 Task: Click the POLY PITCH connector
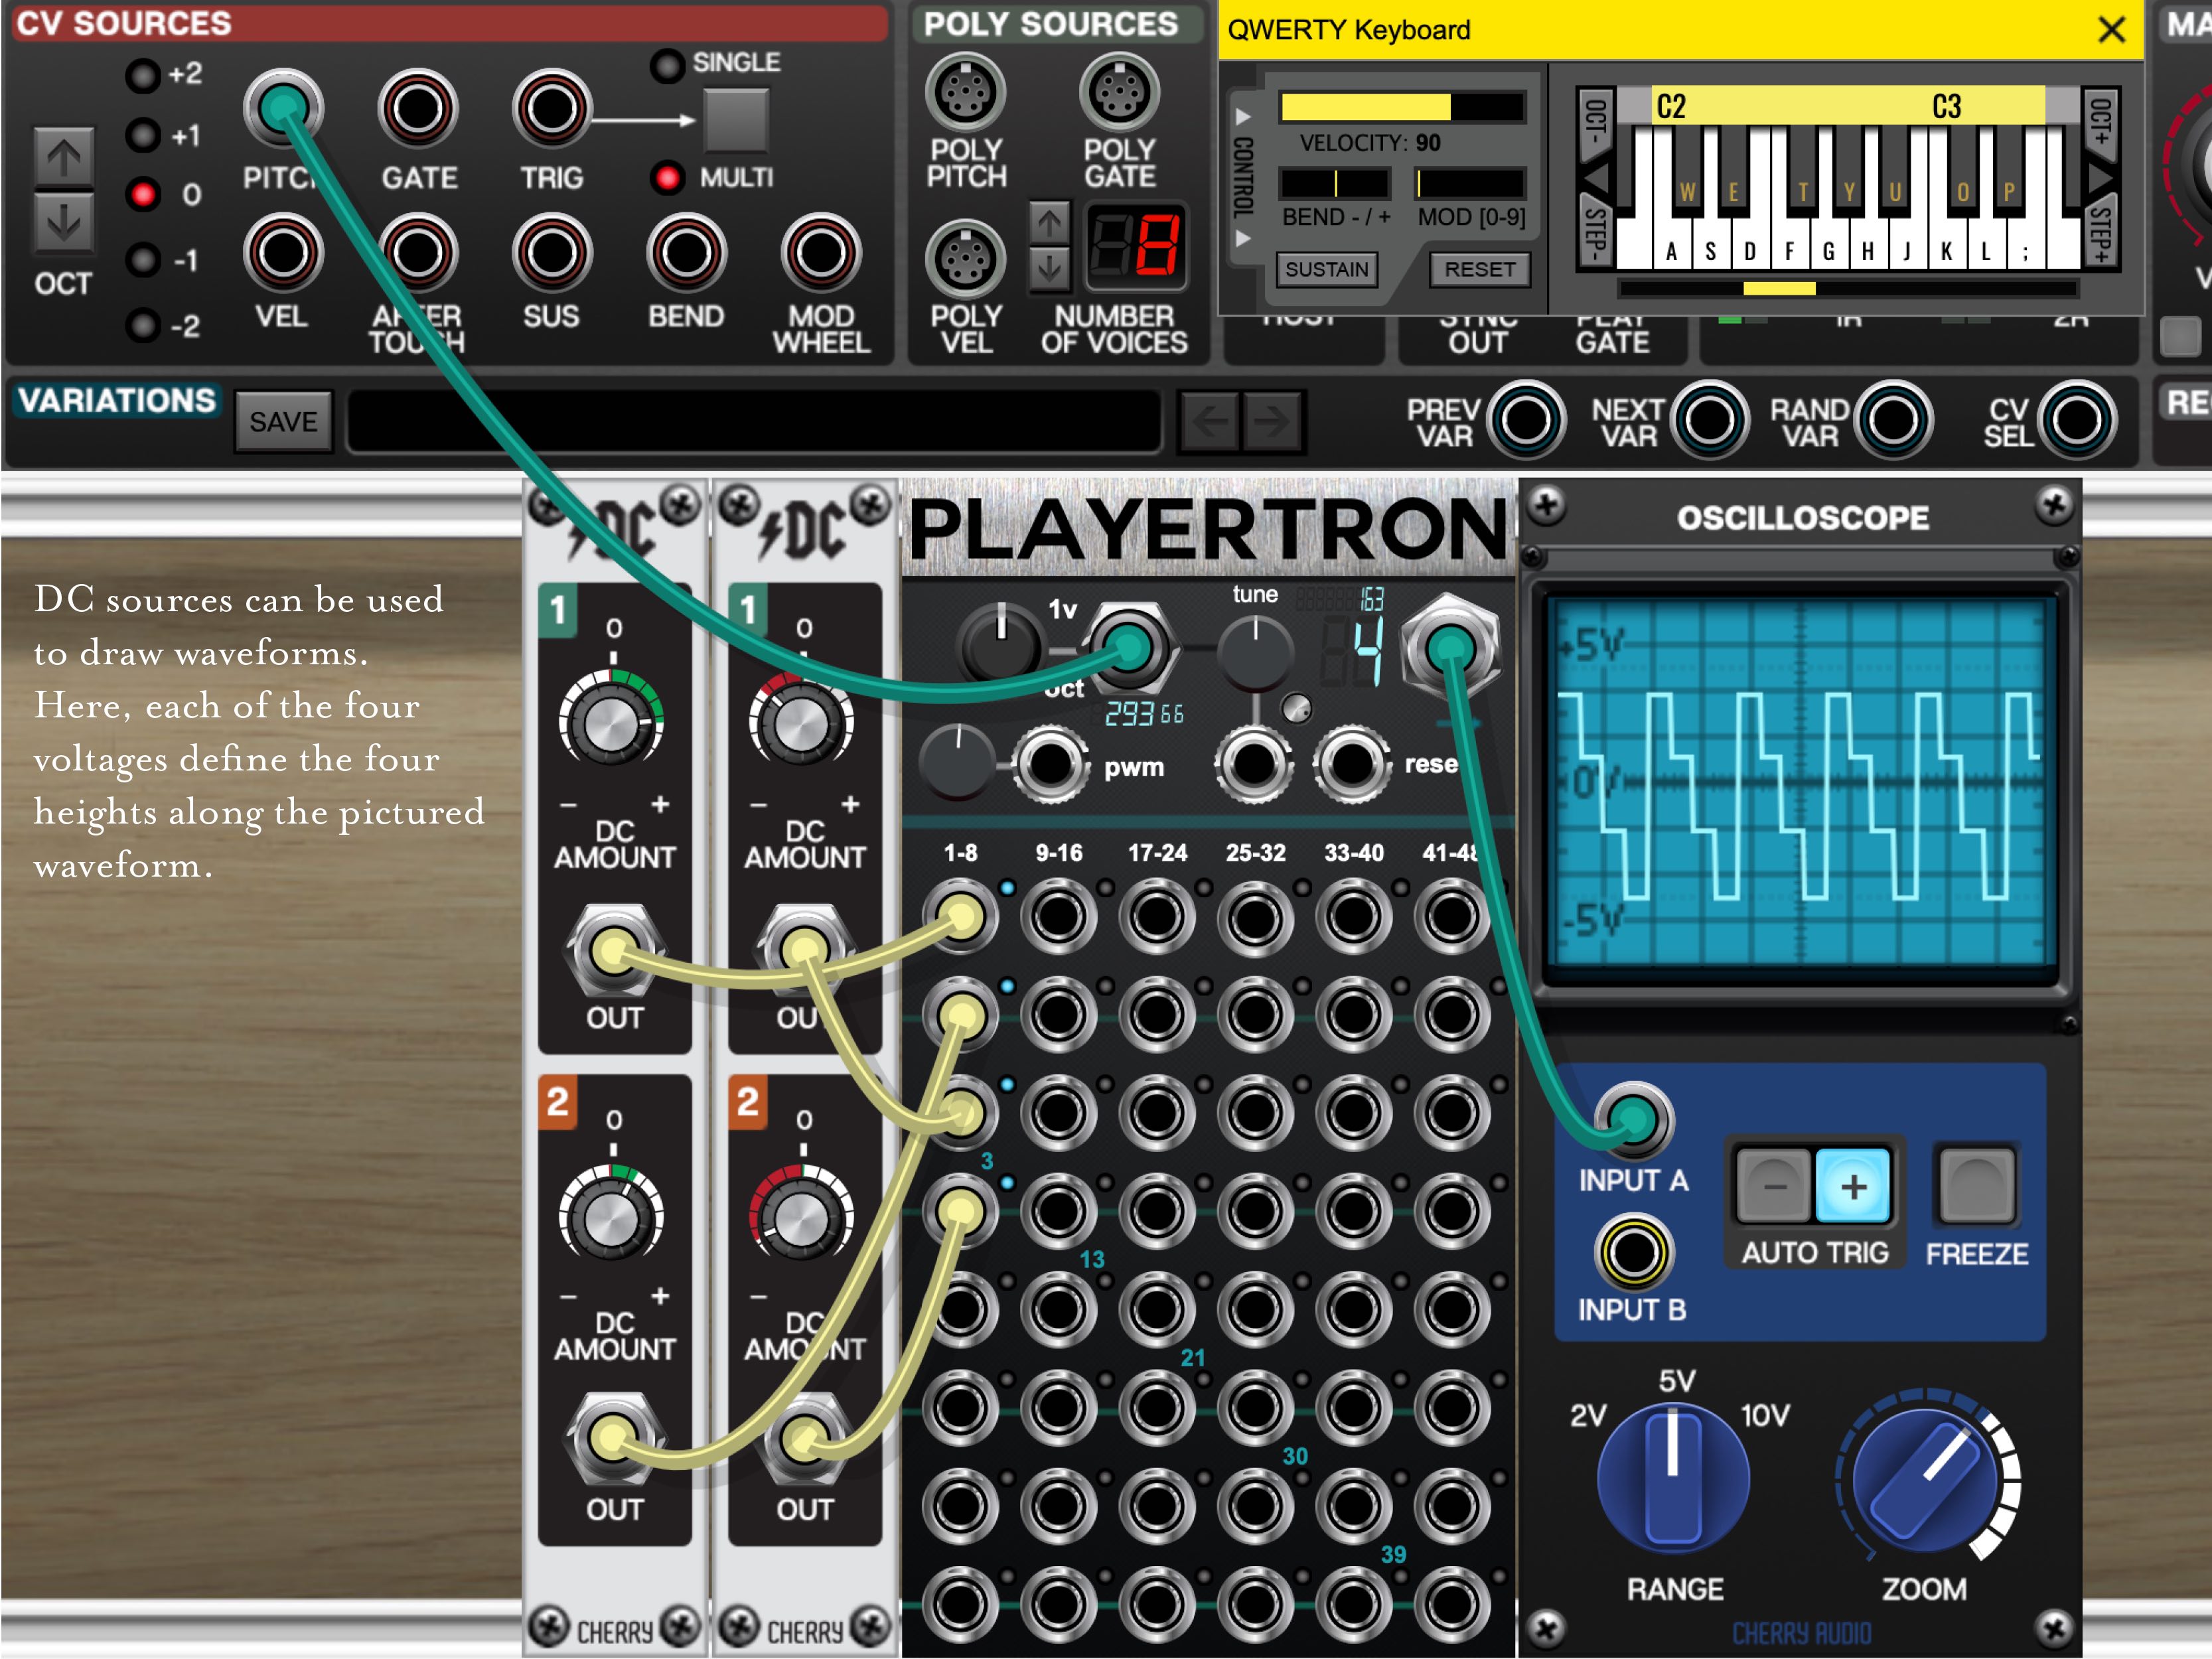coord(965,93)
